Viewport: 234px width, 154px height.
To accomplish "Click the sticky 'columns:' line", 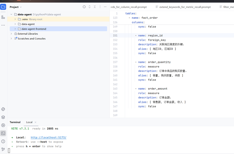I will point(138,22).
